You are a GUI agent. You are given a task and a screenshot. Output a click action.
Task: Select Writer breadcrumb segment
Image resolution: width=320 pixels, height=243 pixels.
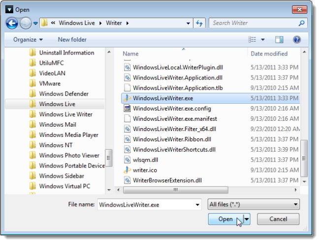(114, 23)
